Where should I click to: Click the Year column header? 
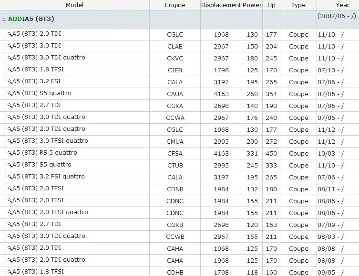342,5
